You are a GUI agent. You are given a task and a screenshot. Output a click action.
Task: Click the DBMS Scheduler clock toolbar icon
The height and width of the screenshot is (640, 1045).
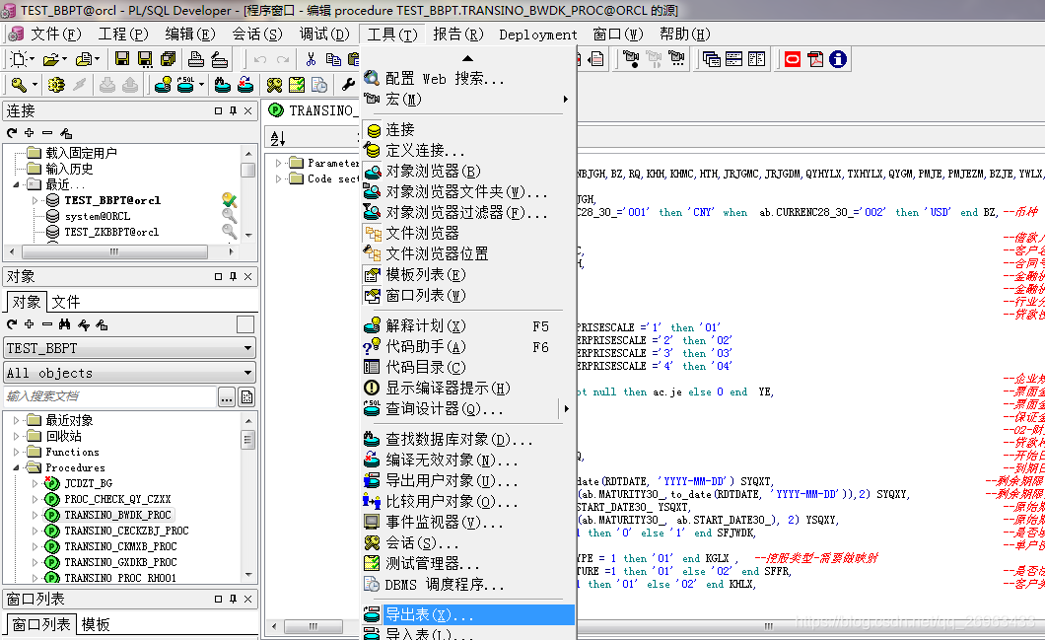click(x=319, y=85)
